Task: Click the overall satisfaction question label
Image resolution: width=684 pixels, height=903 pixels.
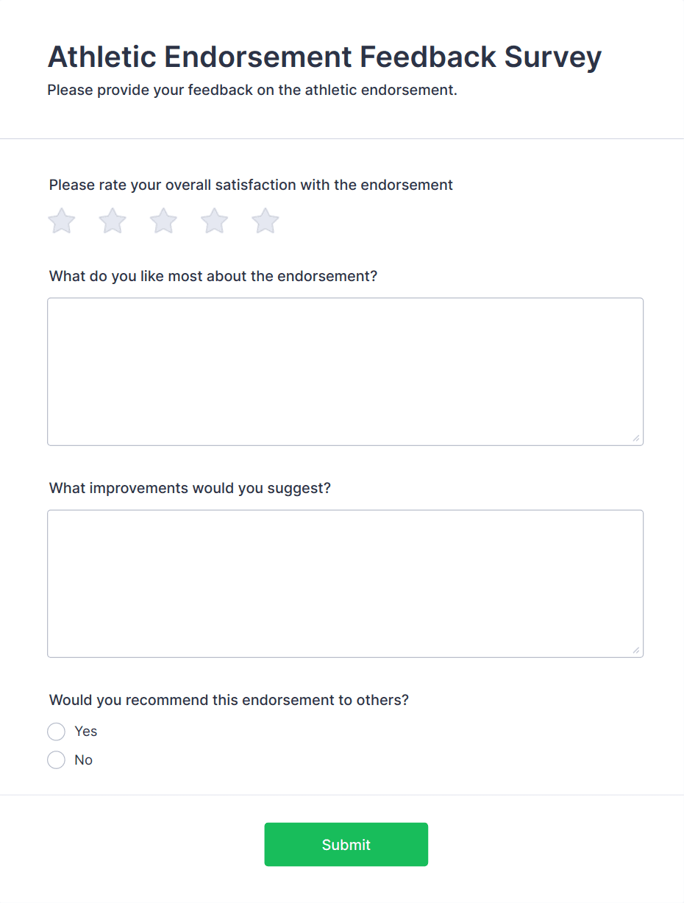Action: (251, 185)
